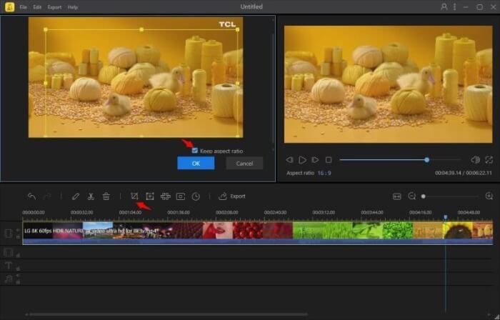This screenshot has width=500, height=320.
Task: Open the File menu
Action: [x=24, y=7]
